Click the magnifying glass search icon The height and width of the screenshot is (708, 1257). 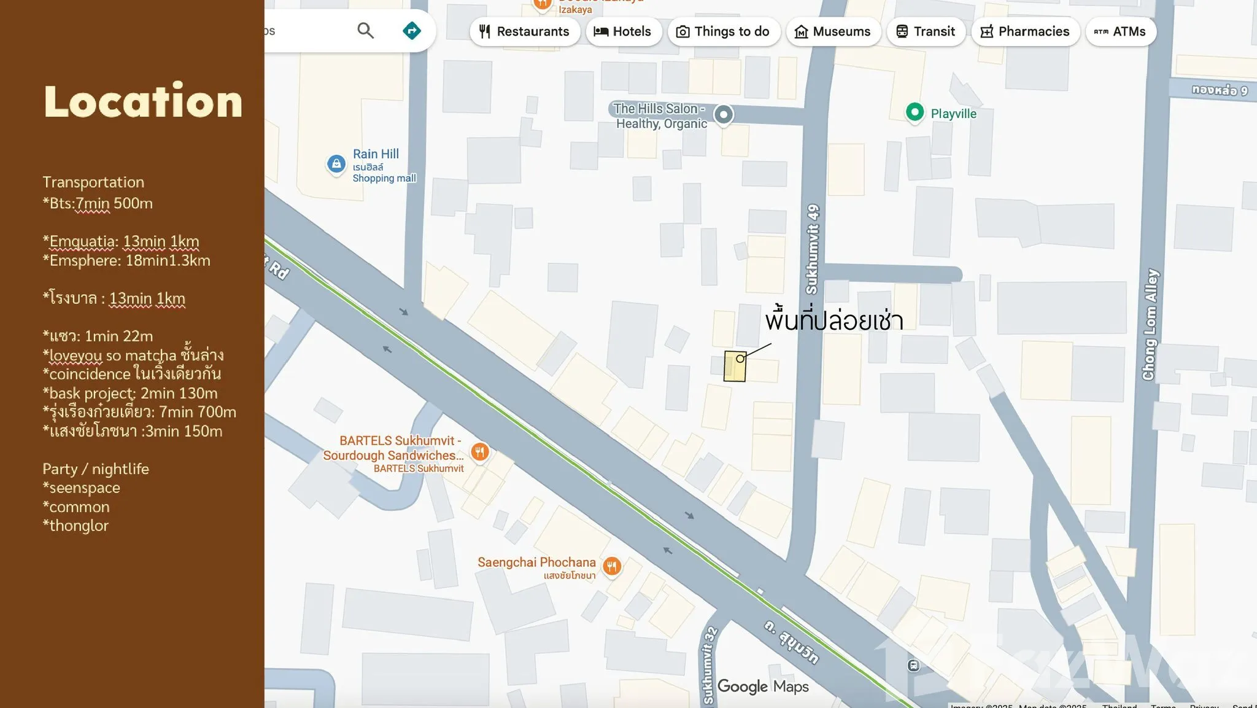pyautogui.click(x=365, y=31)
